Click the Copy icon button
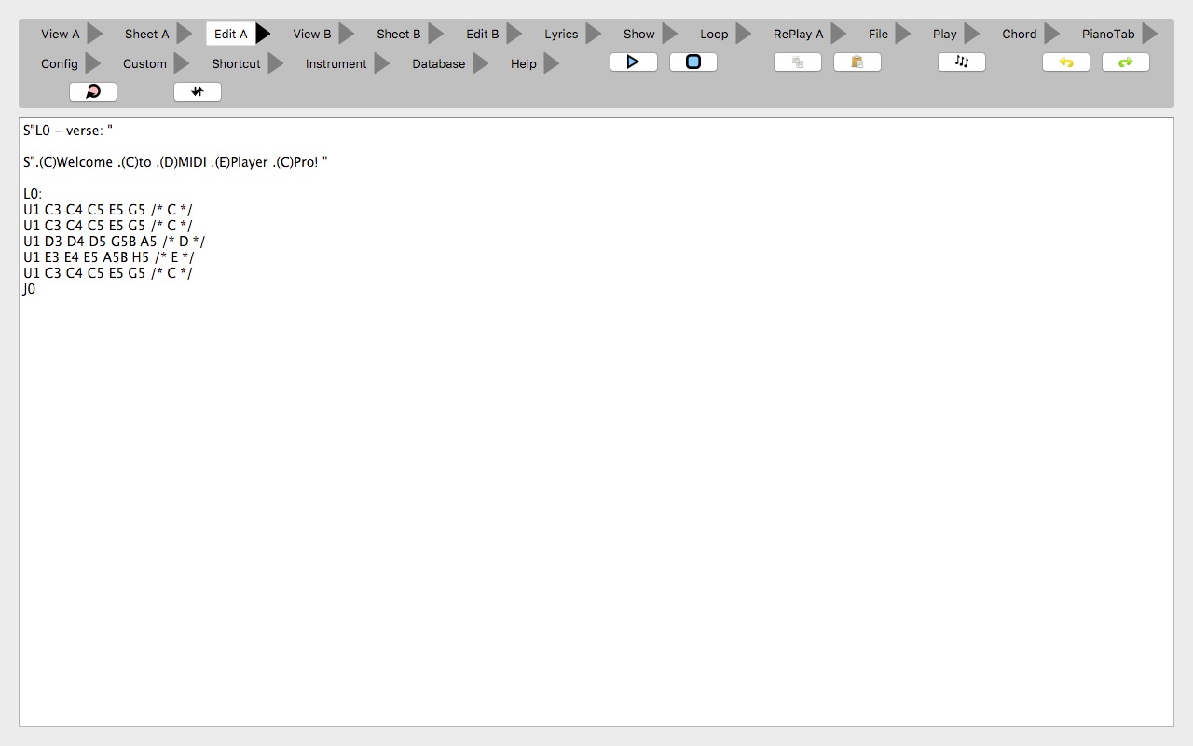Screen dimensions: 1193x746 [798, 62]
